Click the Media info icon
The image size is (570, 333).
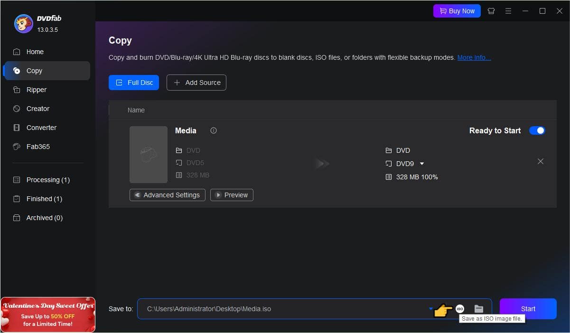[214, 130]
